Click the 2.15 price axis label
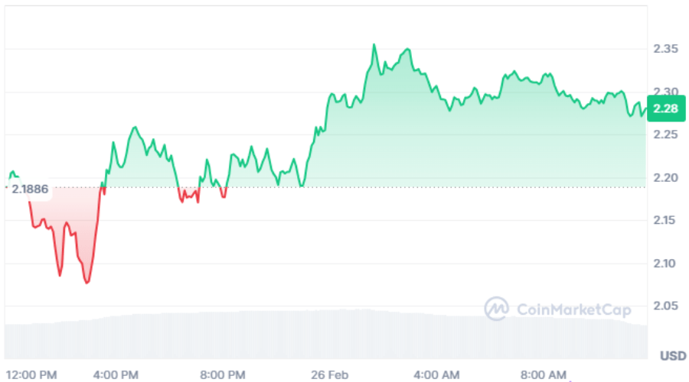The image size is (689, 382). [x=665, y=220]
